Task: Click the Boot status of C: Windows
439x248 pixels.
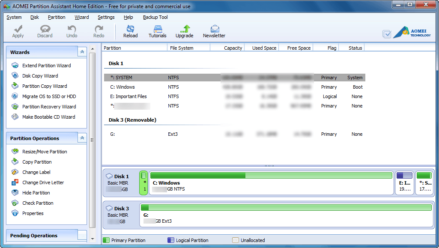Action: 358,87
